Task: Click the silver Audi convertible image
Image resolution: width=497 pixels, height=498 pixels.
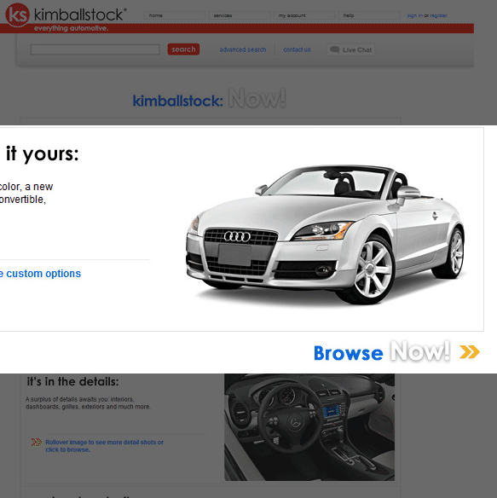Action: click(325, 235)
